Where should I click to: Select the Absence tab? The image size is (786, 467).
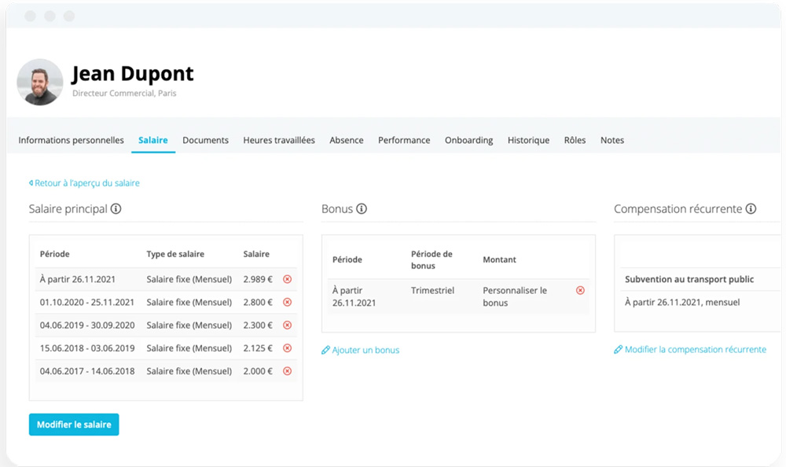click(346, 140)
